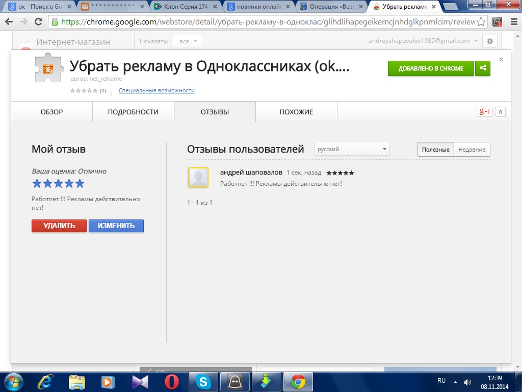
Task: Bookmark this page with the star icon
Action: coord(481,22)
